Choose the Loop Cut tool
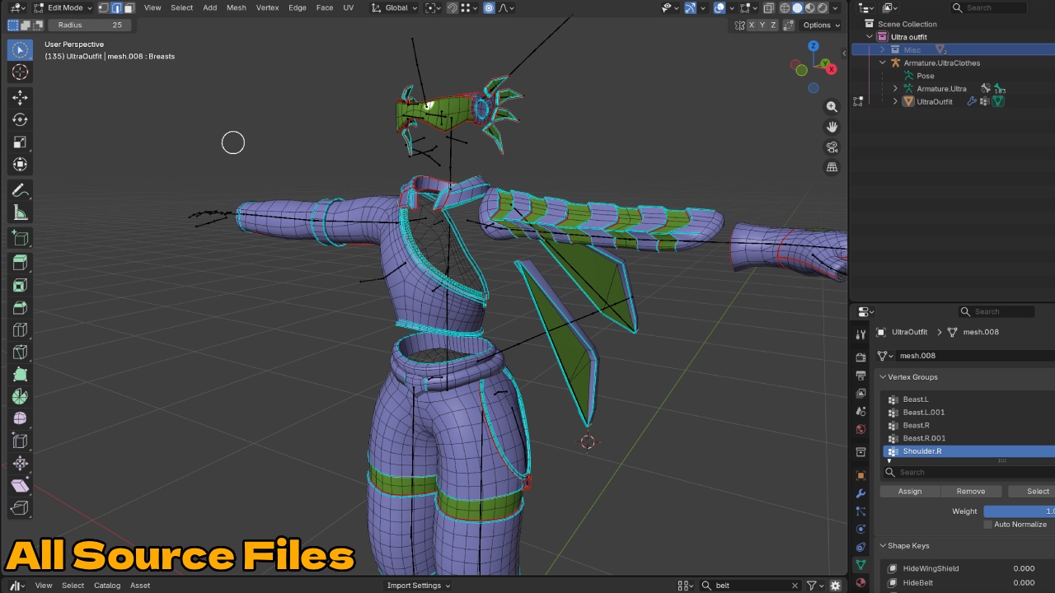 [x=20, y=329]
